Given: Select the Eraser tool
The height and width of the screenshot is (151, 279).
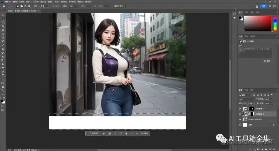Looking at the screenshot, I should pyautogui.click(x=3, y=56).
